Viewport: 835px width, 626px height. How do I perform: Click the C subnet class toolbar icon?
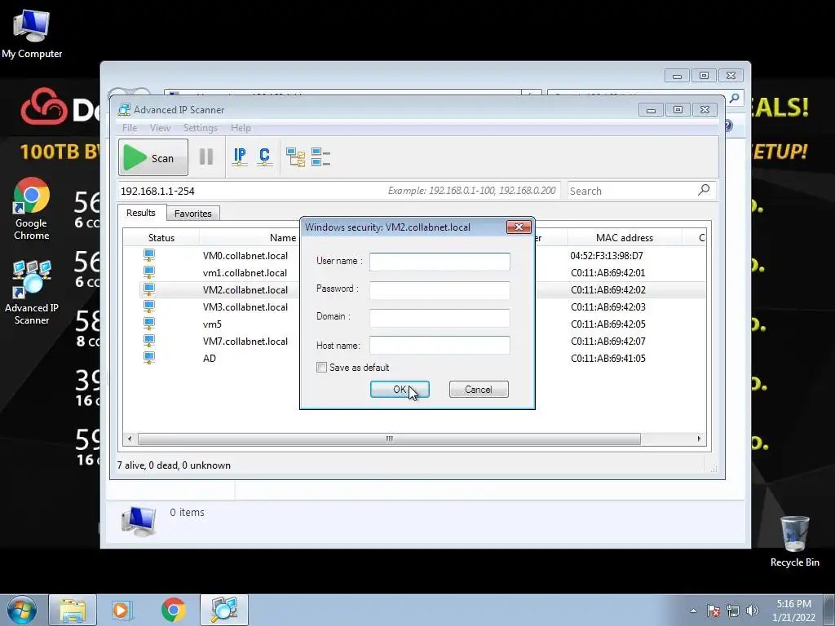pyautogui.click(x=264, y=157)
